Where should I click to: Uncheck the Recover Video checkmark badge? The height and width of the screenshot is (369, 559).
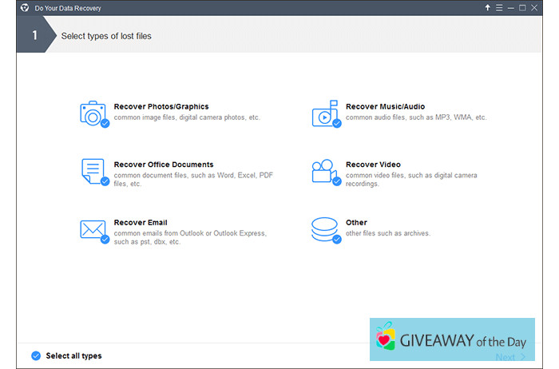point(336,181)
